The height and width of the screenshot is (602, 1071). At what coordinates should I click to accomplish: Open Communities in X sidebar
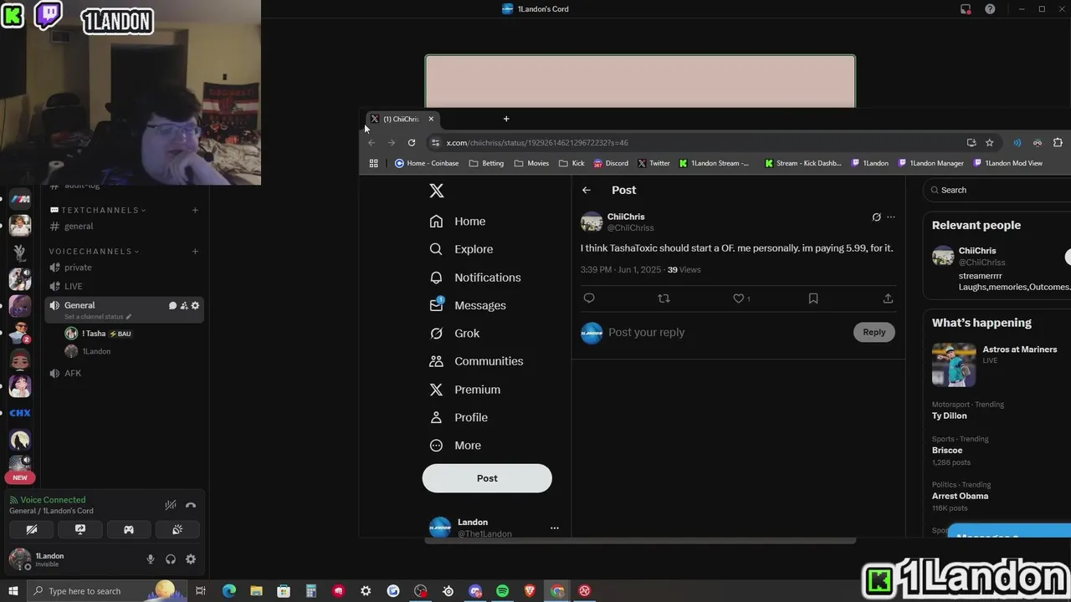(x=476, y=361)
